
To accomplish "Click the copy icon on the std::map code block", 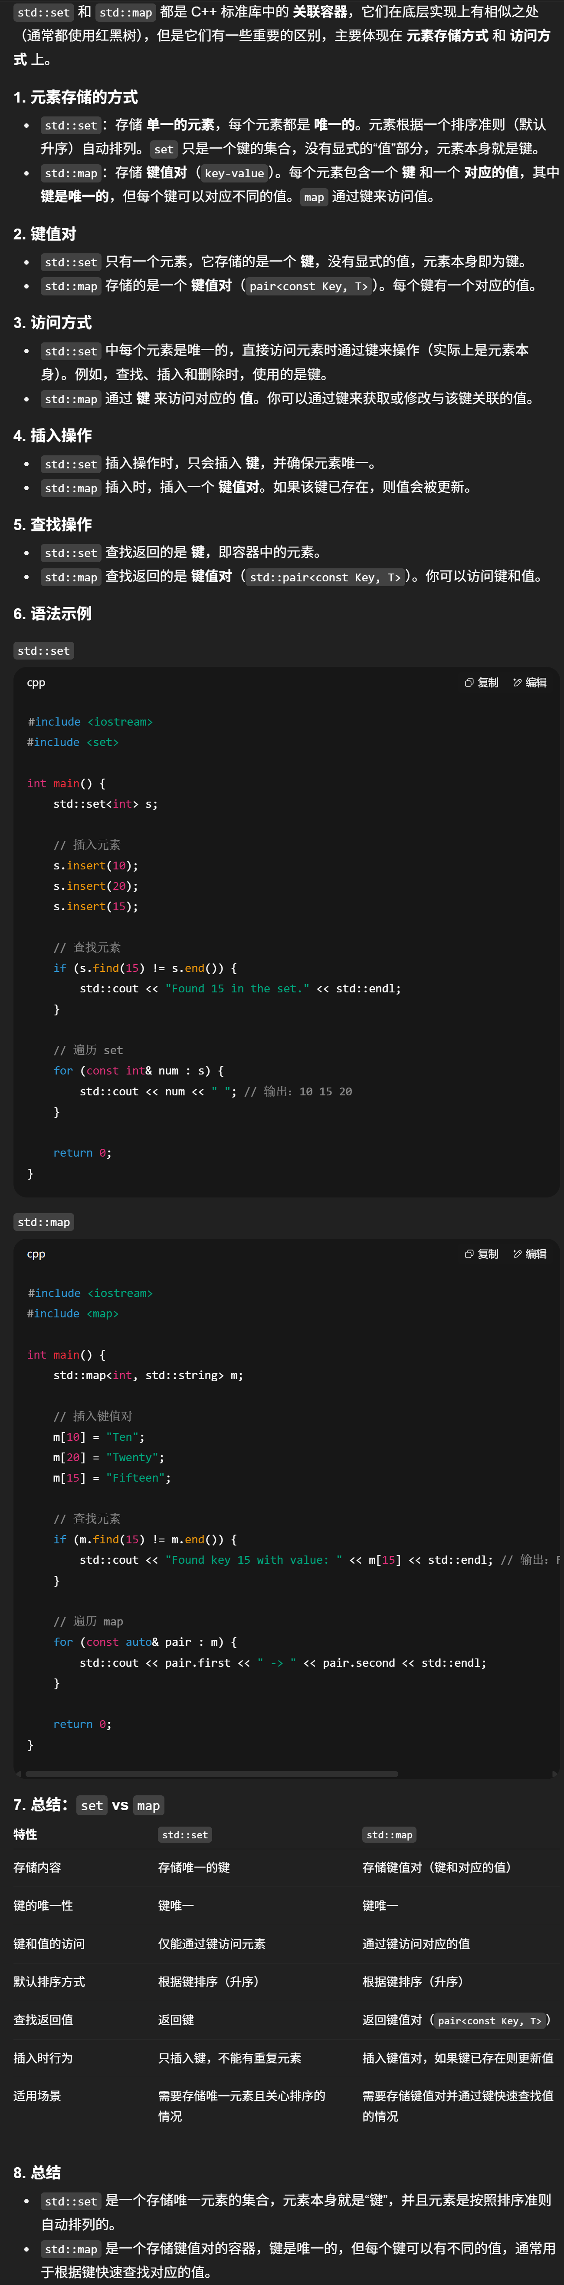I will [469, 1254].
